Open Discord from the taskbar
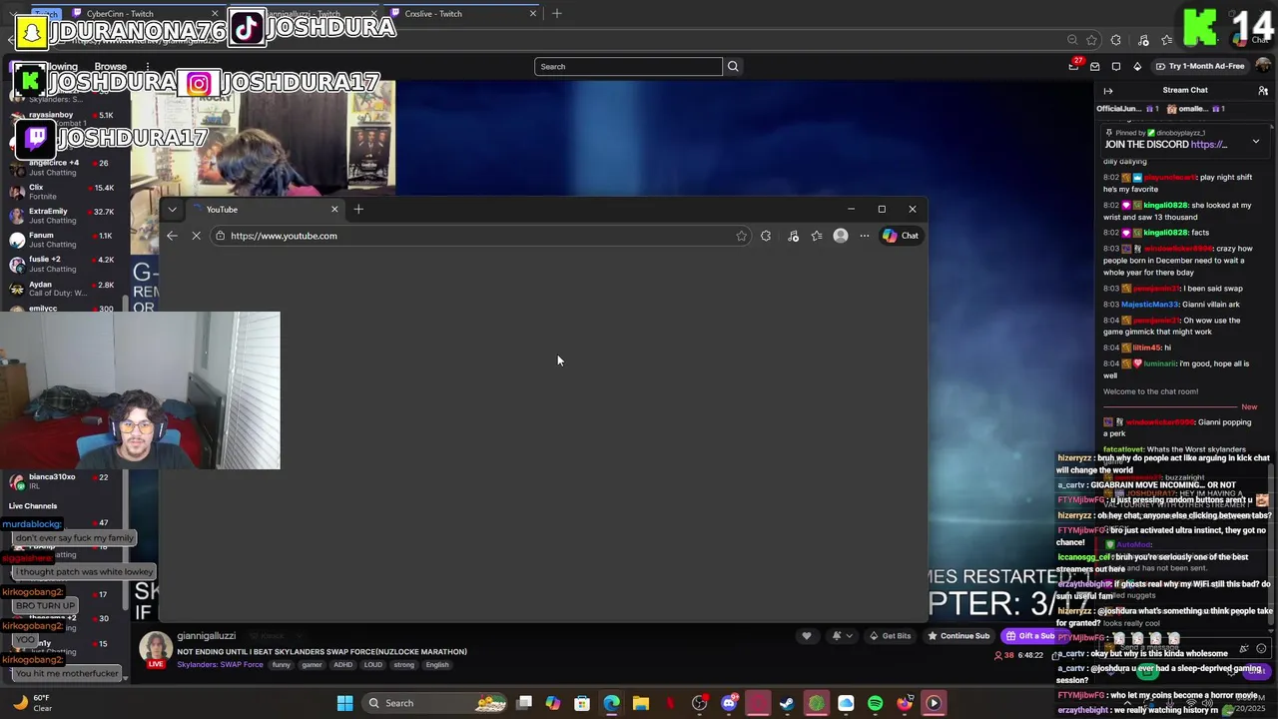1278x719 pixels. [729, 703]
